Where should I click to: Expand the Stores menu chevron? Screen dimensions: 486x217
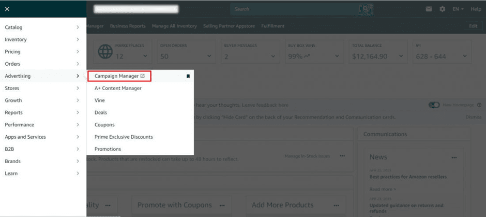click(78, 88)
